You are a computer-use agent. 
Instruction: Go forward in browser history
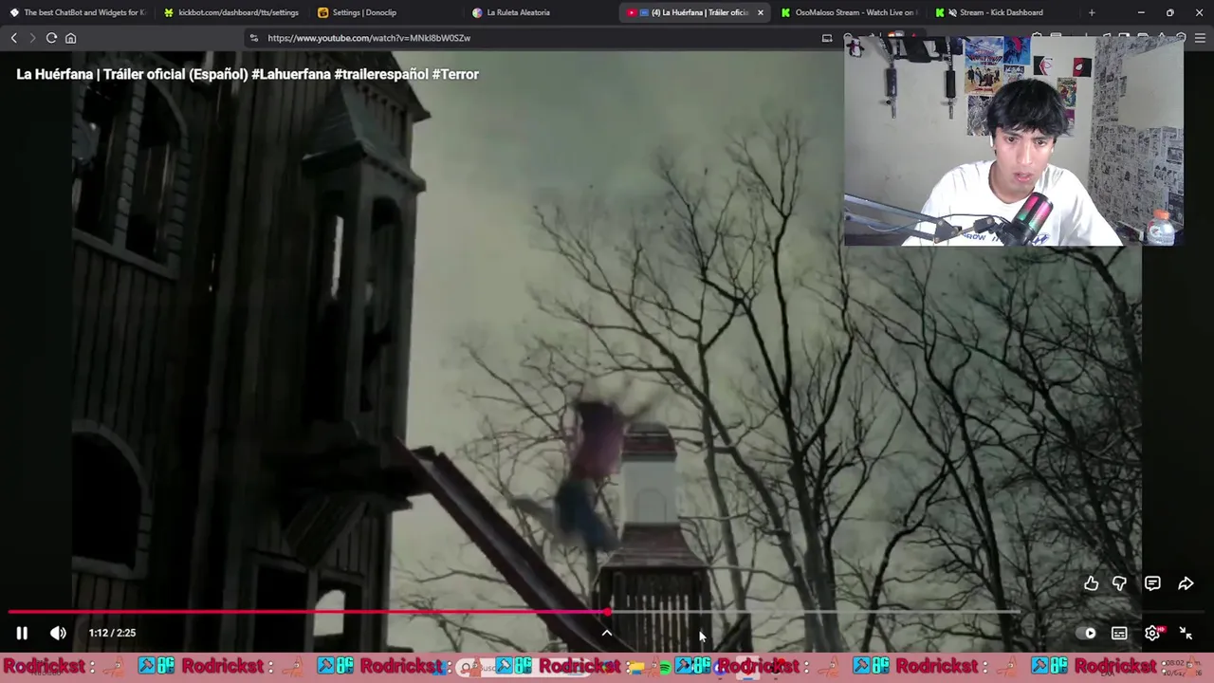(31, 38)
